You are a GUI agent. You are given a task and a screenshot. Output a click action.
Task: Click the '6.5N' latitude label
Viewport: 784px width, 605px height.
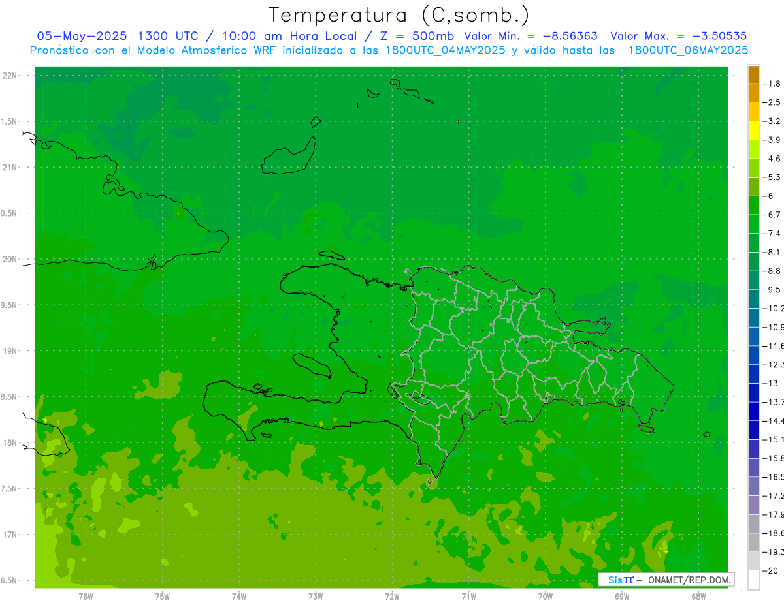(8, 580)
